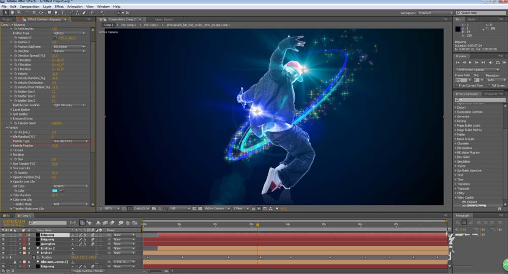Screen dimensions: 508x274
Task: Step to next frame in Preview panel
Action: [x=477, y=63]
